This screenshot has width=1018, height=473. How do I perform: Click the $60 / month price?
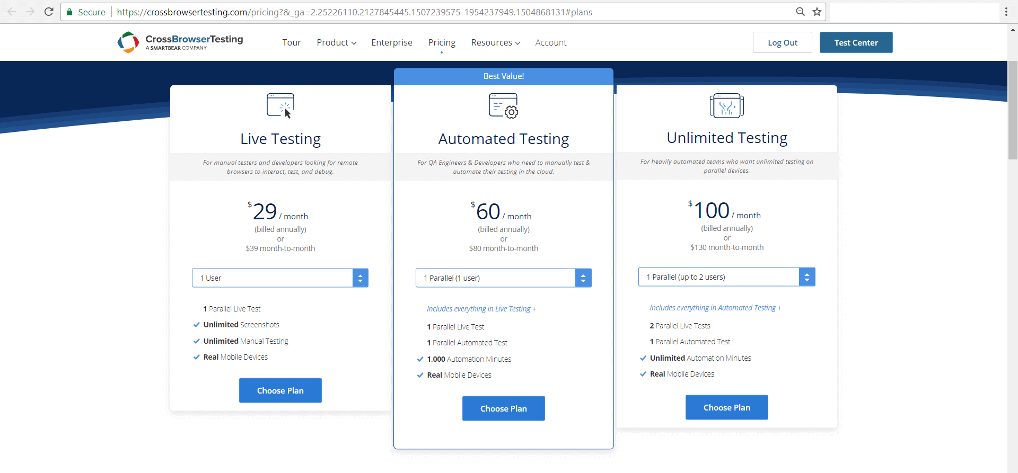pos(501,212)
